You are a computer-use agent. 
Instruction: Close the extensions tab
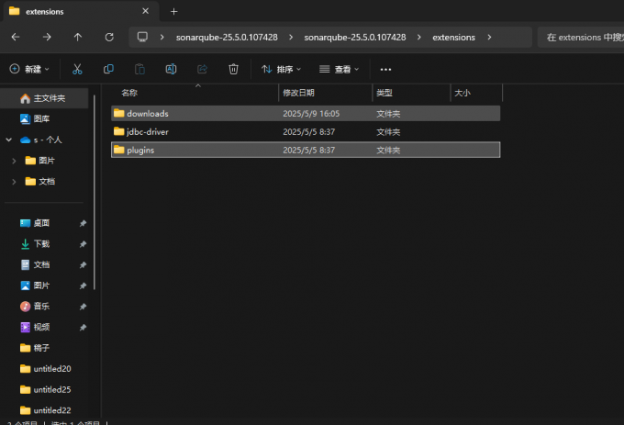(x=146, y=11)
